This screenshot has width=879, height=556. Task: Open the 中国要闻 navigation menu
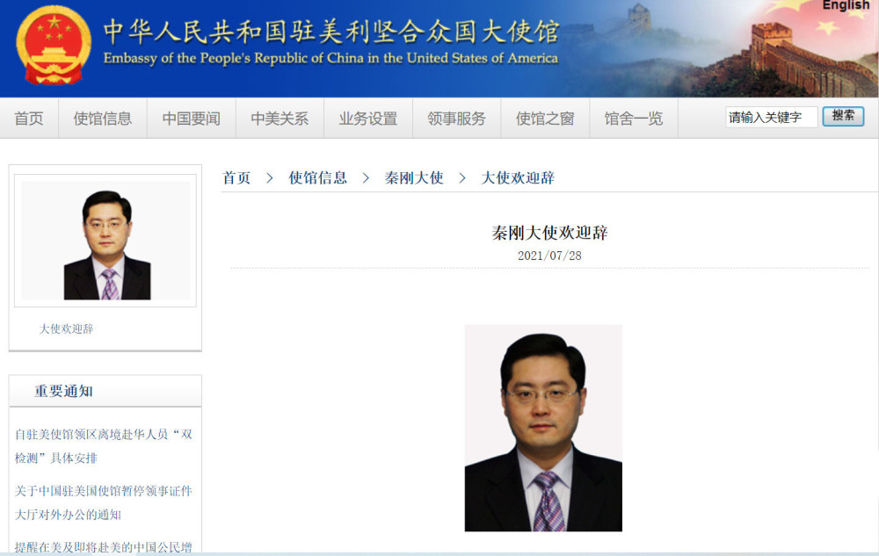191,118
